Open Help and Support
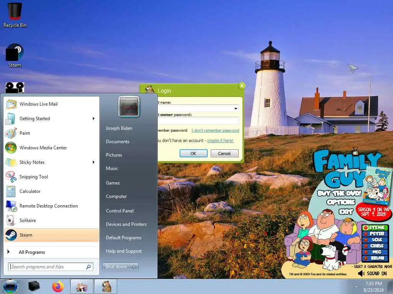Screen dimensions: 393x294 tap(124, 251)
